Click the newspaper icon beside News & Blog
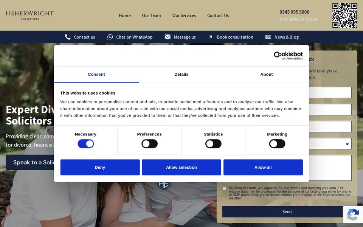The width and height of the screenshot is (363, 227). pos(268,37)
